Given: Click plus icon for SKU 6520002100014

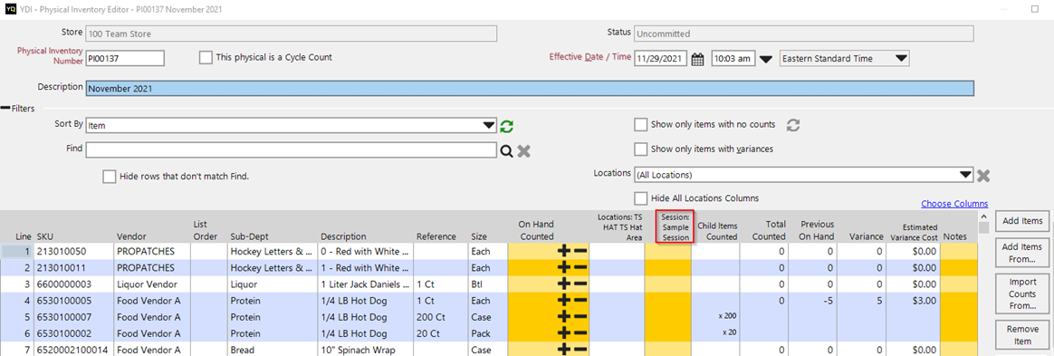Looking at the screenshot, I should 564,350.
